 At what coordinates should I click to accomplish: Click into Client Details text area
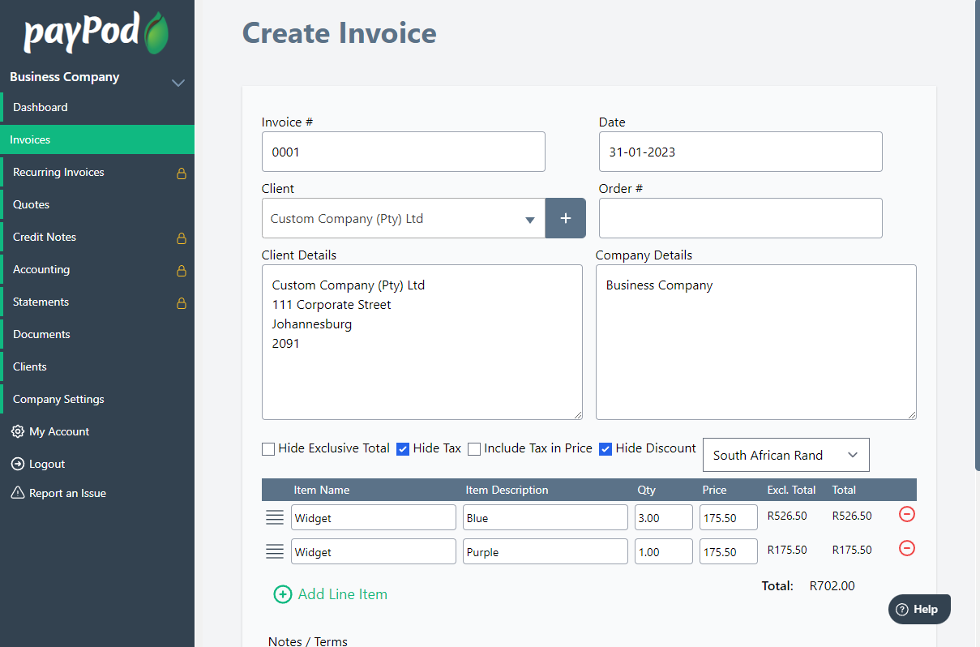422,342
